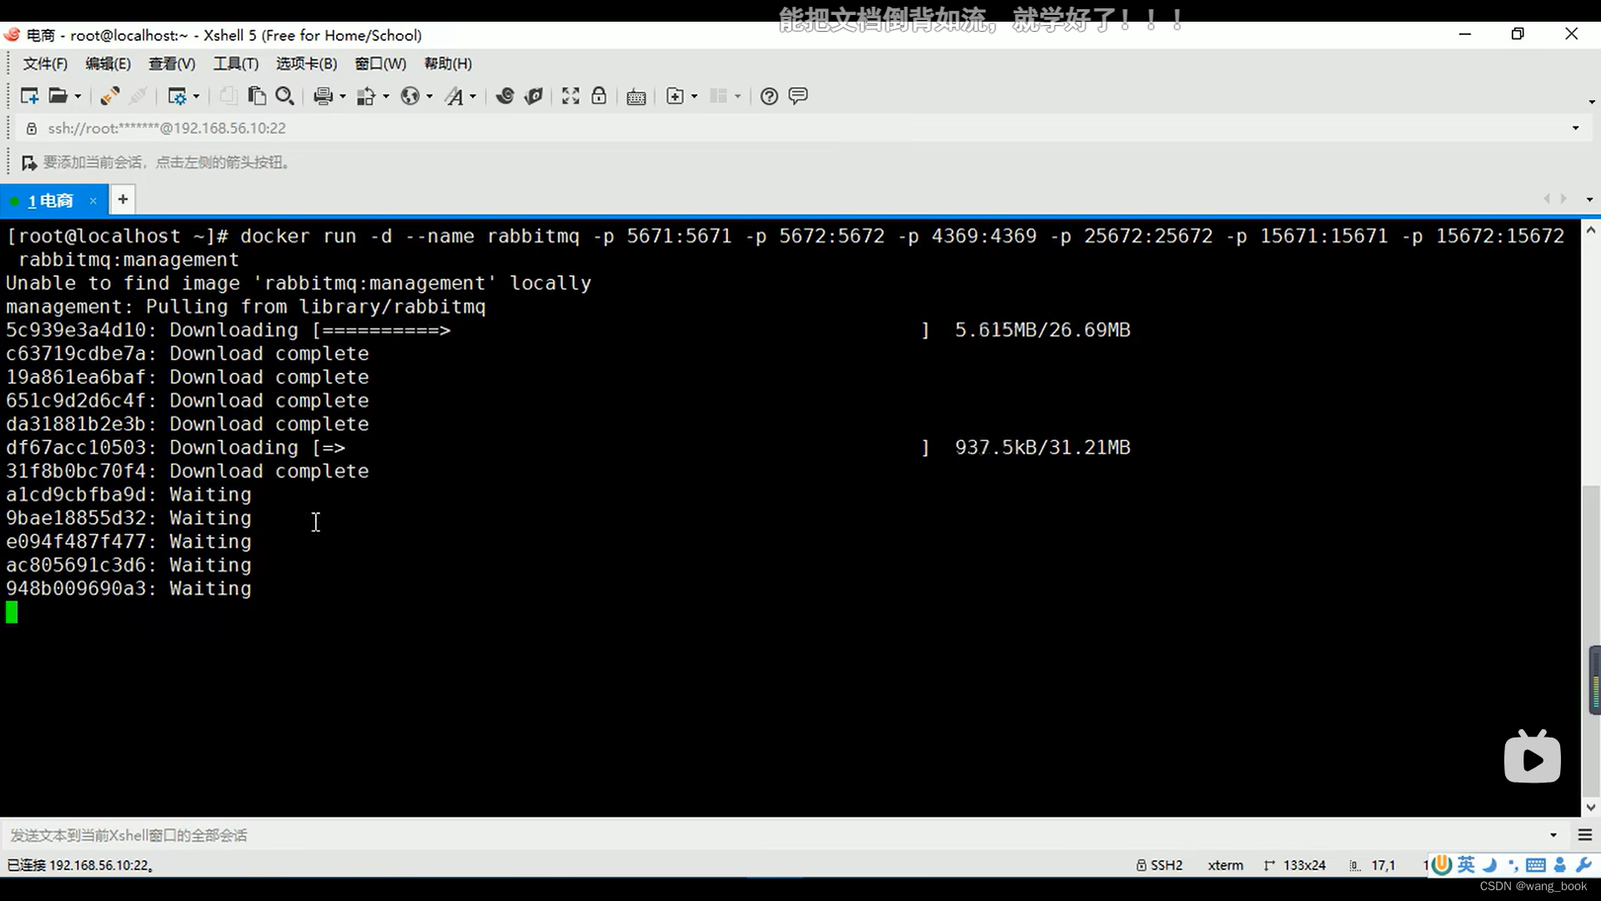Open the 文件(F) menu
This screenshot has width=1601, height=901.
click(x=45, y=63)
